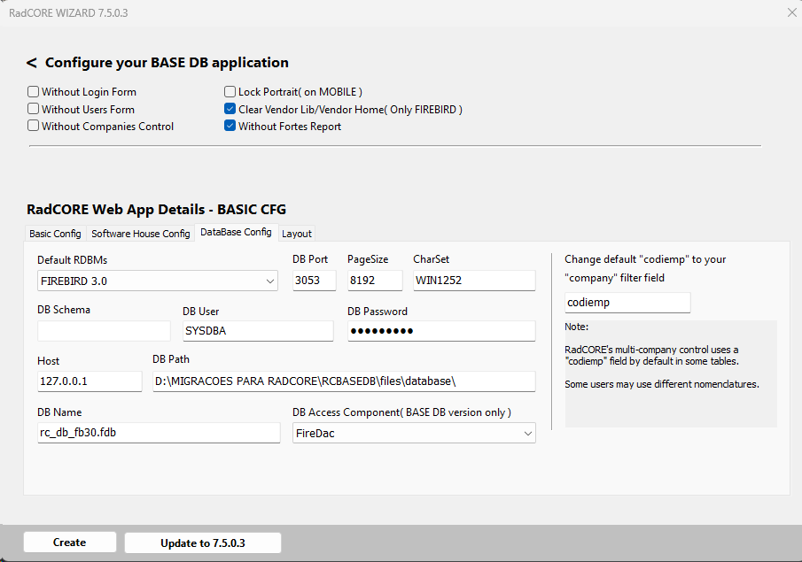Focus the DB Password field
This screenshot has width=802, height=562.
441,331
